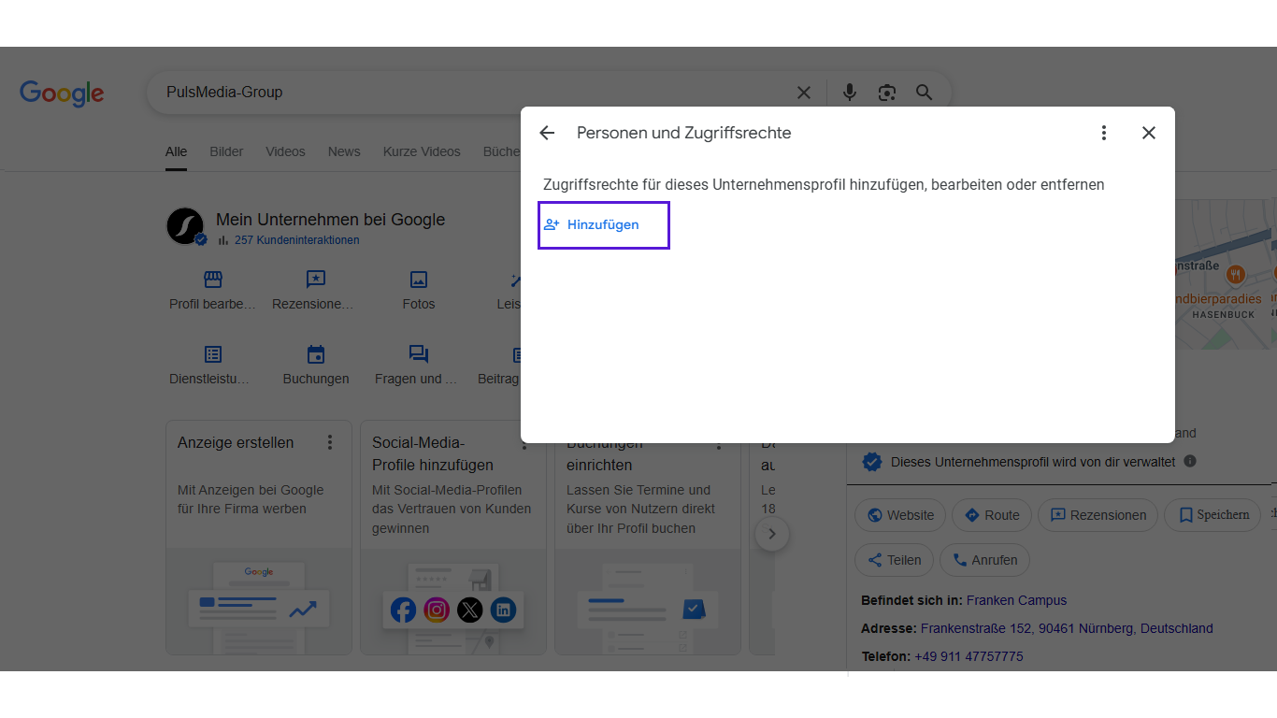Click into the PulsMedia-Group search field
This screenshot has width=1277, height=718.
(x=467, y=93)
